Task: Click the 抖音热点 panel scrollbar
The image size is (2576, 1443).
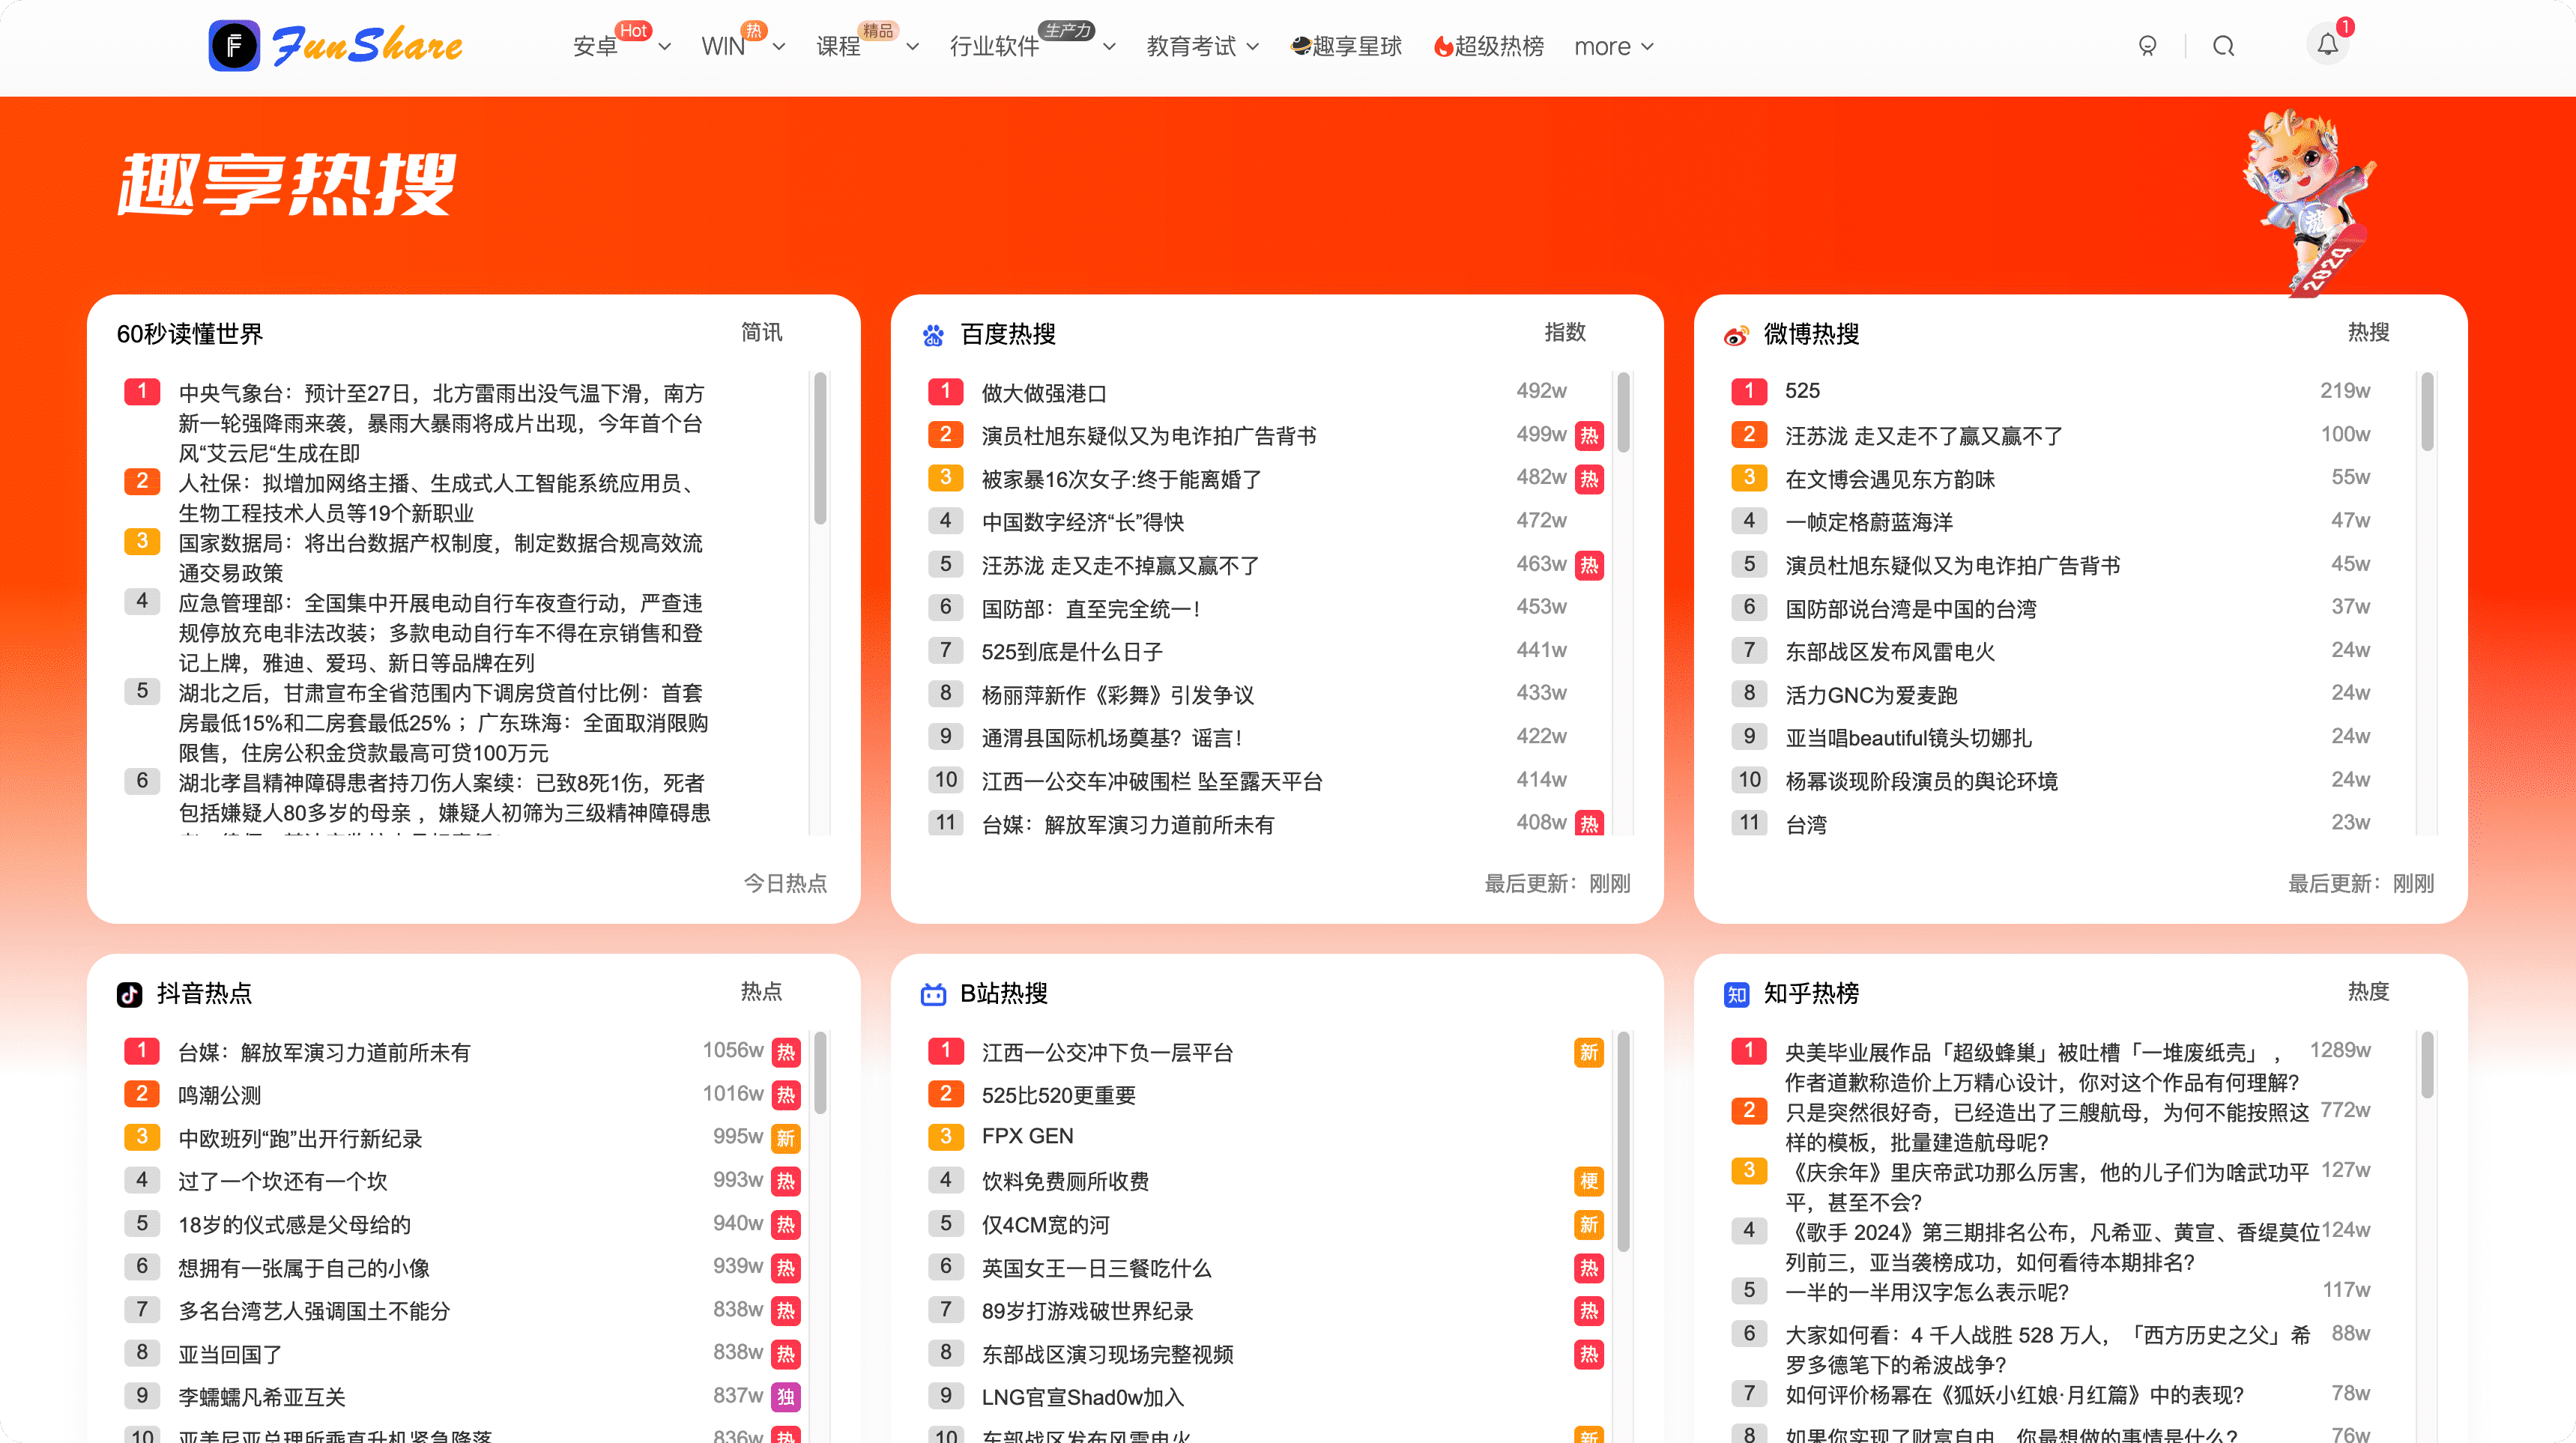Action: [820, 1072]
